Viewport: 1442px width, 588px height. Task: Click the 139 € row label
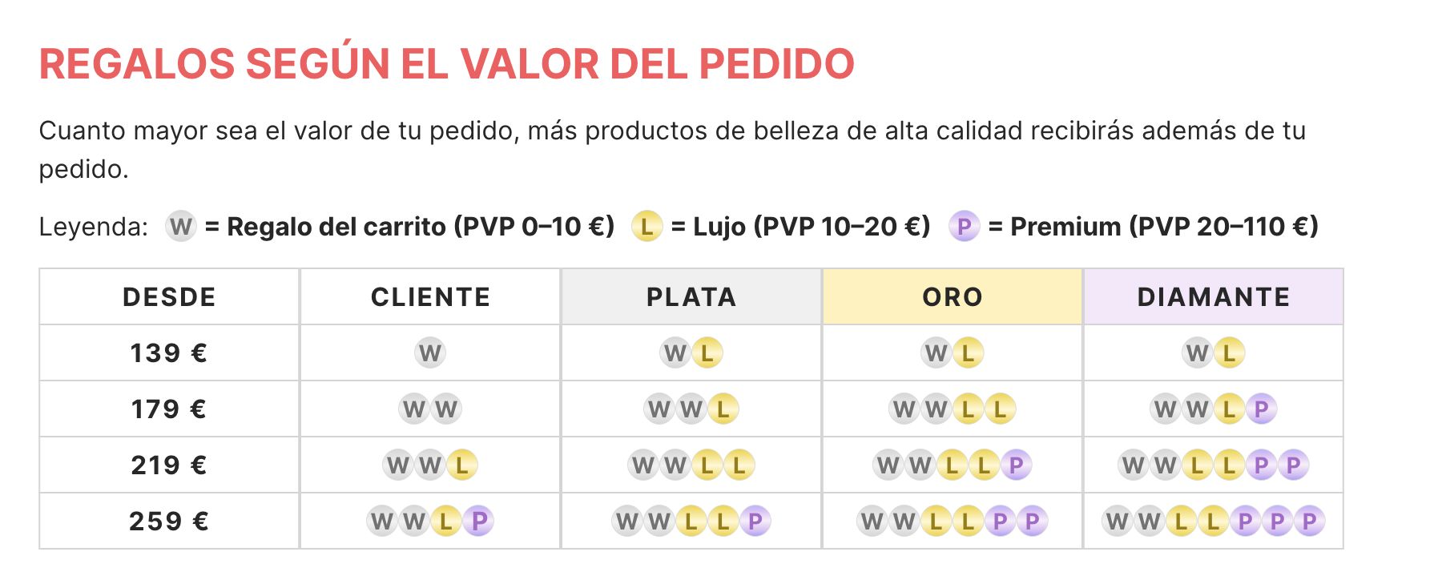pos(169,353)
